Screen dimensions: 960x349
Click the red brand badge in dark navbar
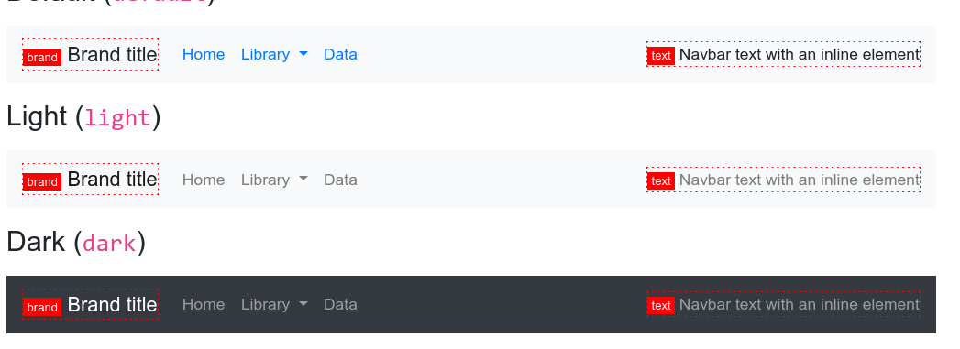42,307
